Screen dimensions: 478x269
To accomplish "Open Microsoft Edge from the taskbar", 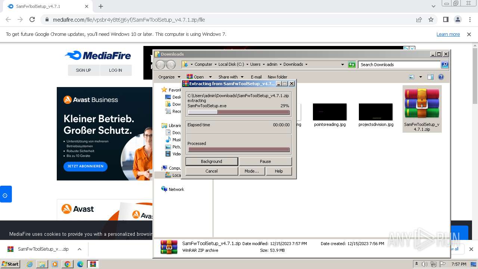I will pos(80,264).
